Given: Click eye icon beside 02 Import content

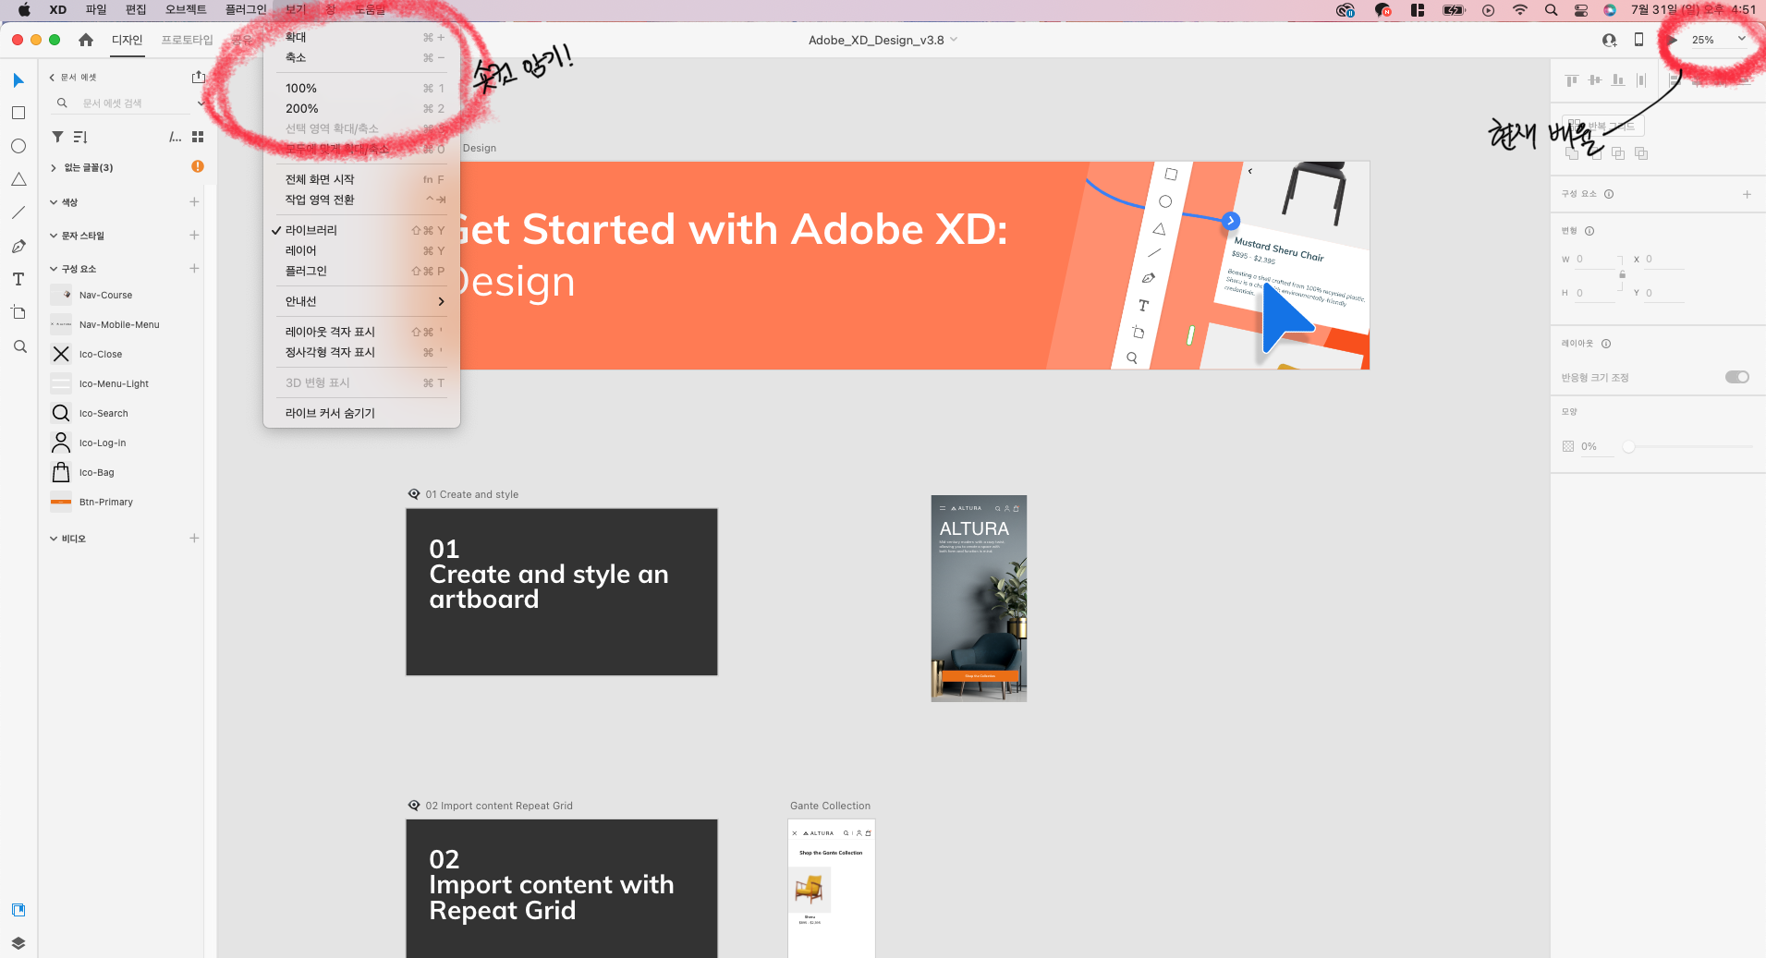Looking at the screenshot, I should pyautogui.click(x=414, y=806).
